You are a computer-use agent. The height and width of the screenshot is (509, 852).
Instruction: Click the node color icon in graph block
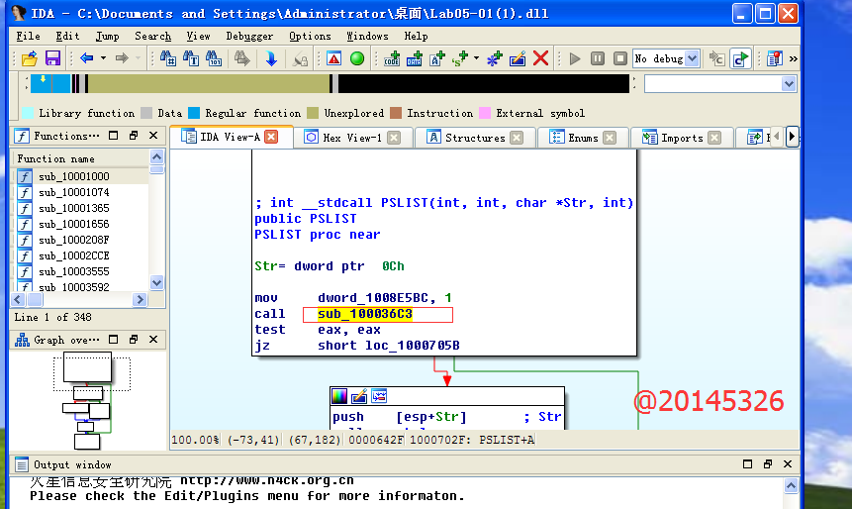coord(340,396)
